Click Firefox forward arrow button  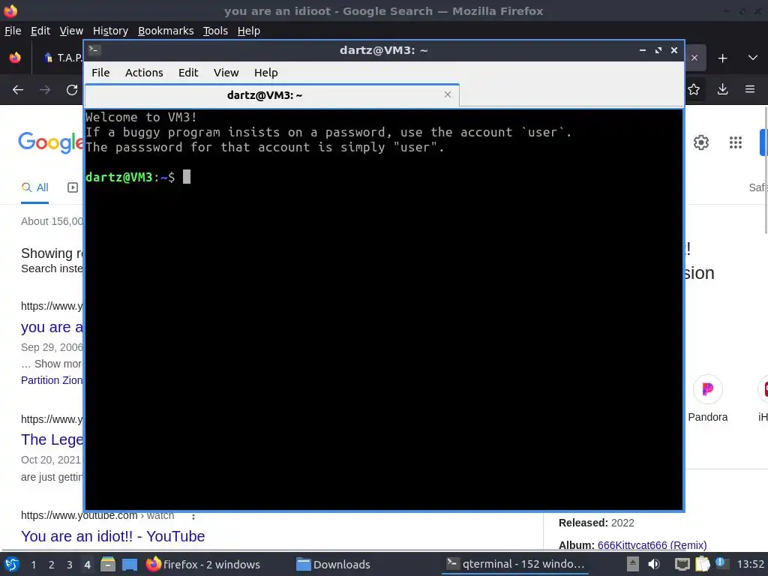point(45,90)
